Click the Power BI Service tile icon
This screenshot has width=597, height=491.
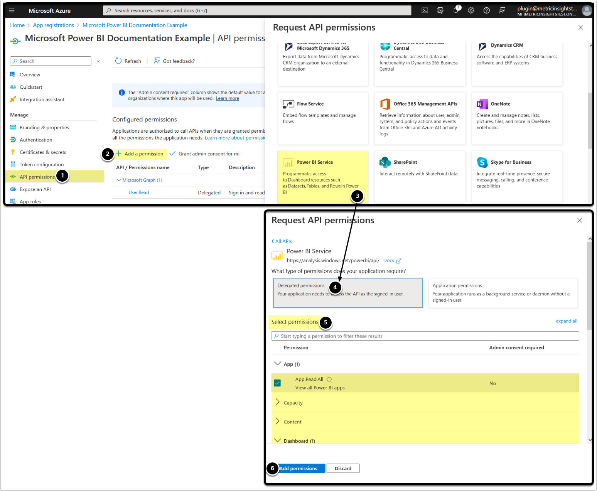(x=288, y=162)
